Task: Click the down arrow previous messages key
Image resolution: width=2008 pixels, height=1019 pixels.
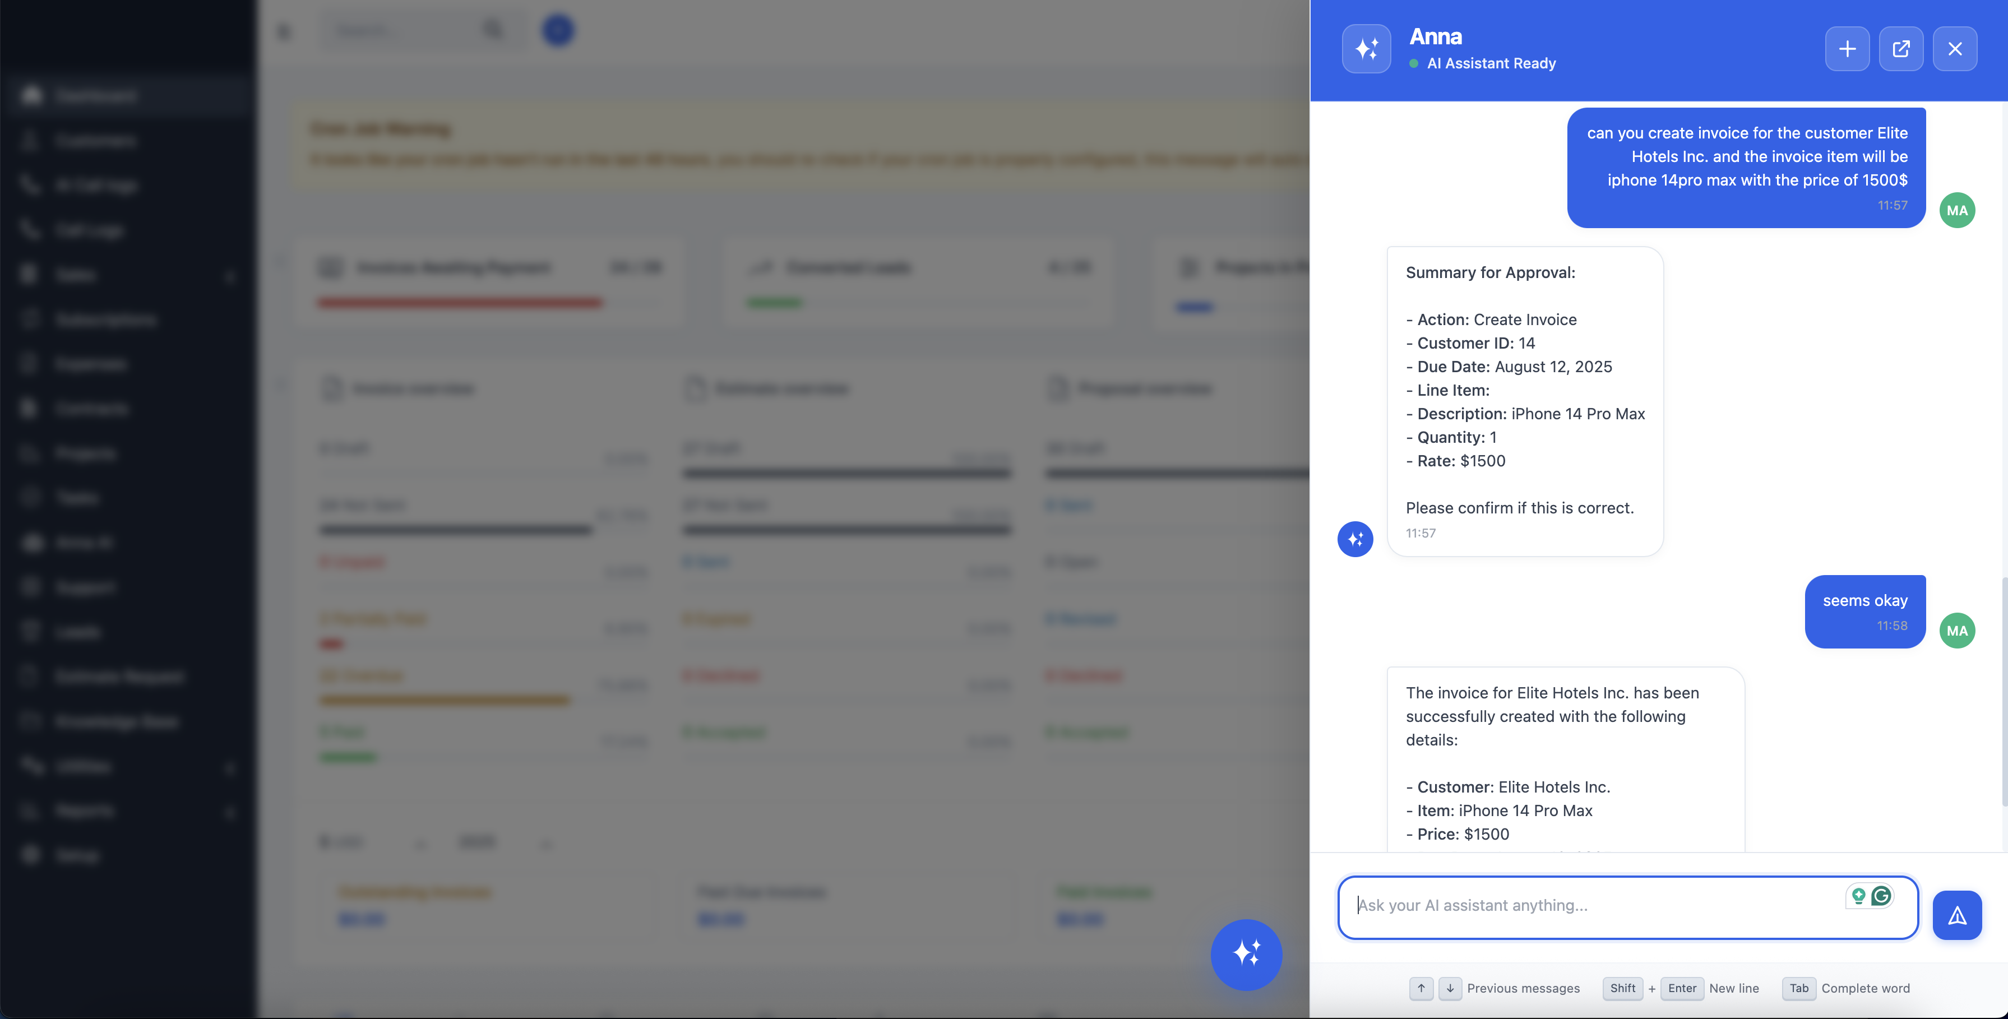Action: pyautogui.click(x=1450, y=989)
